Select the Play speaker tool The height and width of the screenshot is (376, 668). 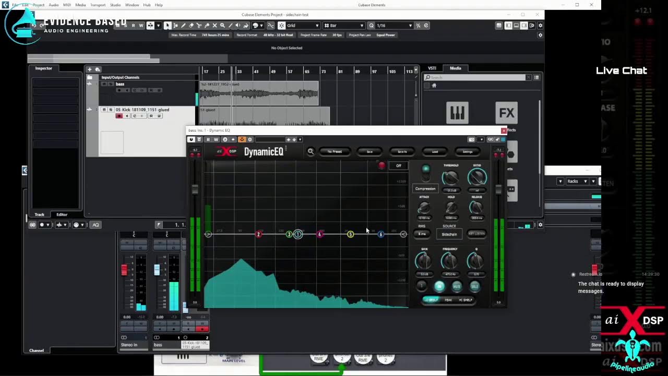tap(238, 25)
